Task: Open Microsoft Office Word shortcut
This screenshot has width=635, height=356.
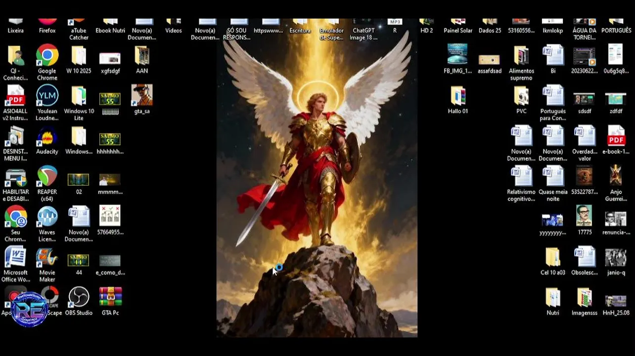Action: [15, 257]
